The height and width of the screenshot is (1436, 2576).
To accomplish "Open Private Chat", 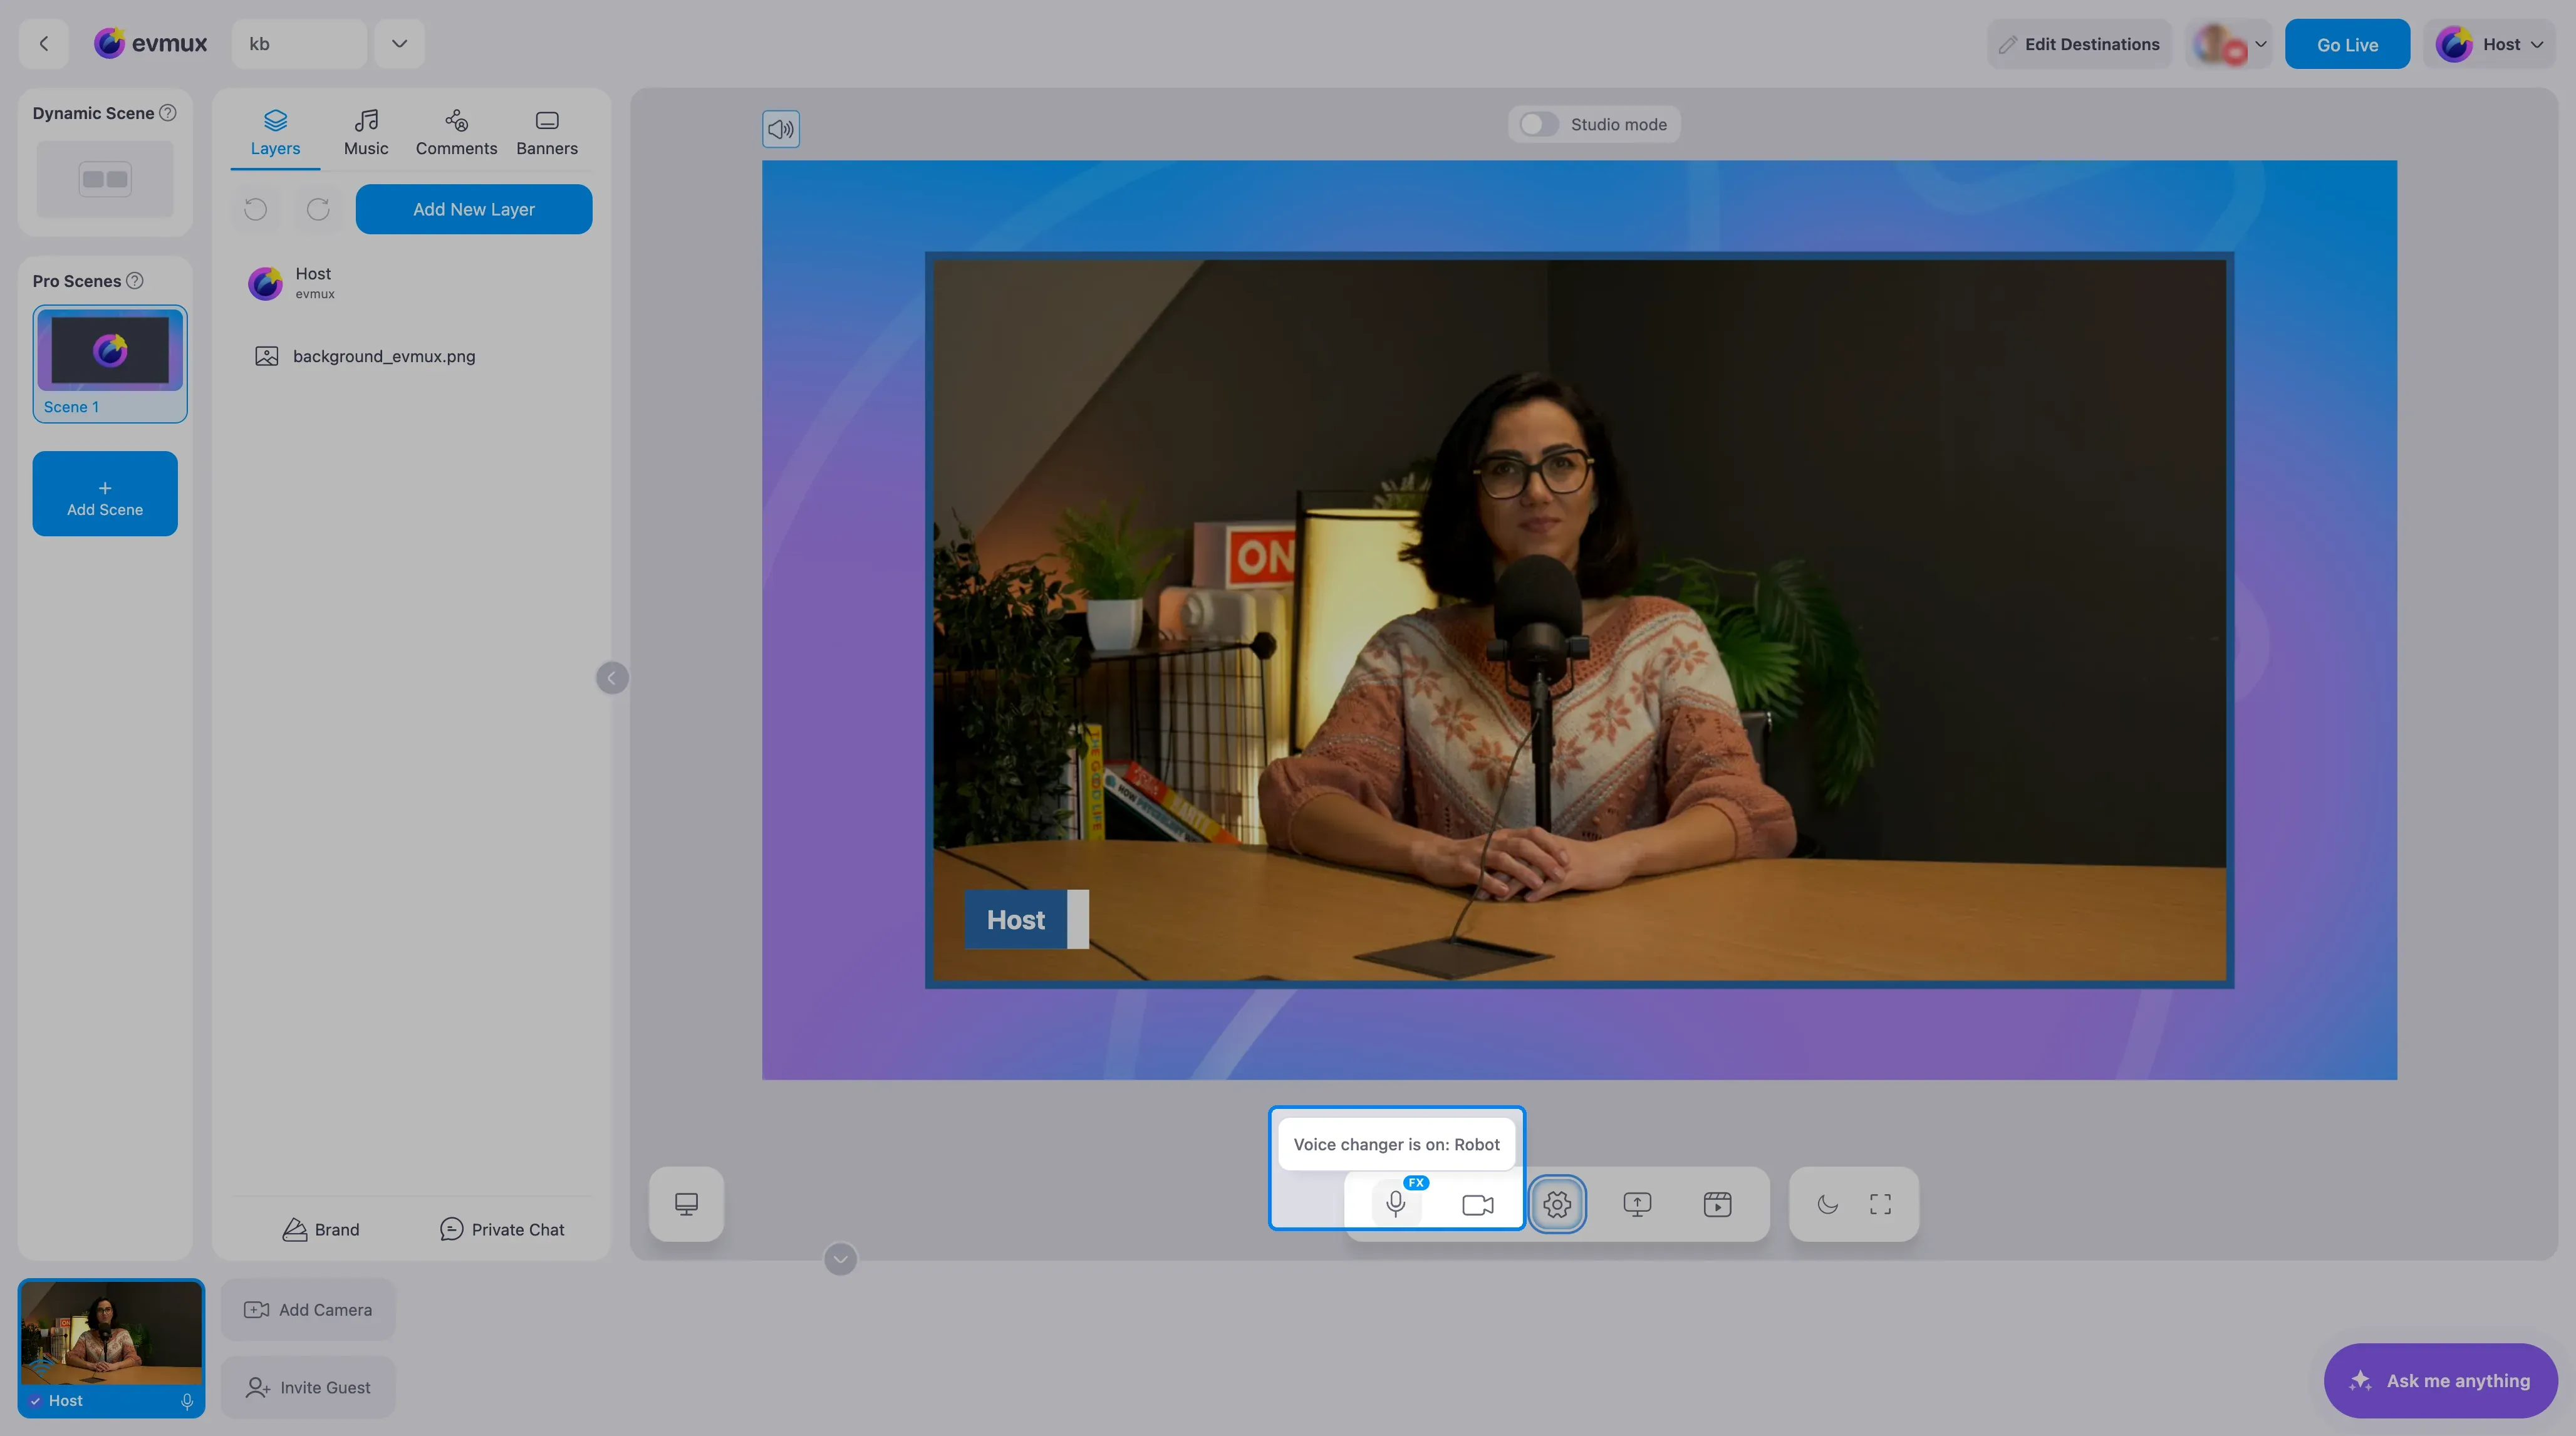I will [502, 1229].
